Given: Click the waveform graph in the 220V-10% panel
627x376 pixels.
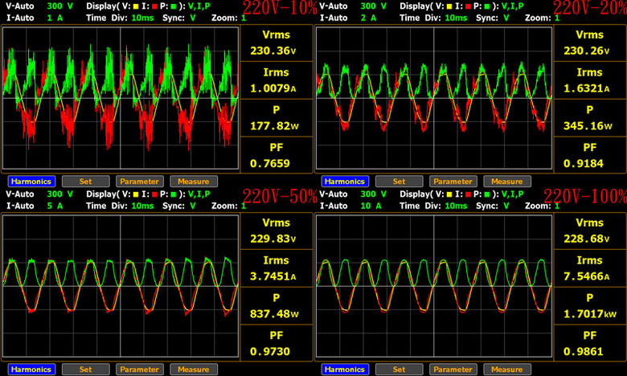Looking at the screenshot, I should pos(121,98).
